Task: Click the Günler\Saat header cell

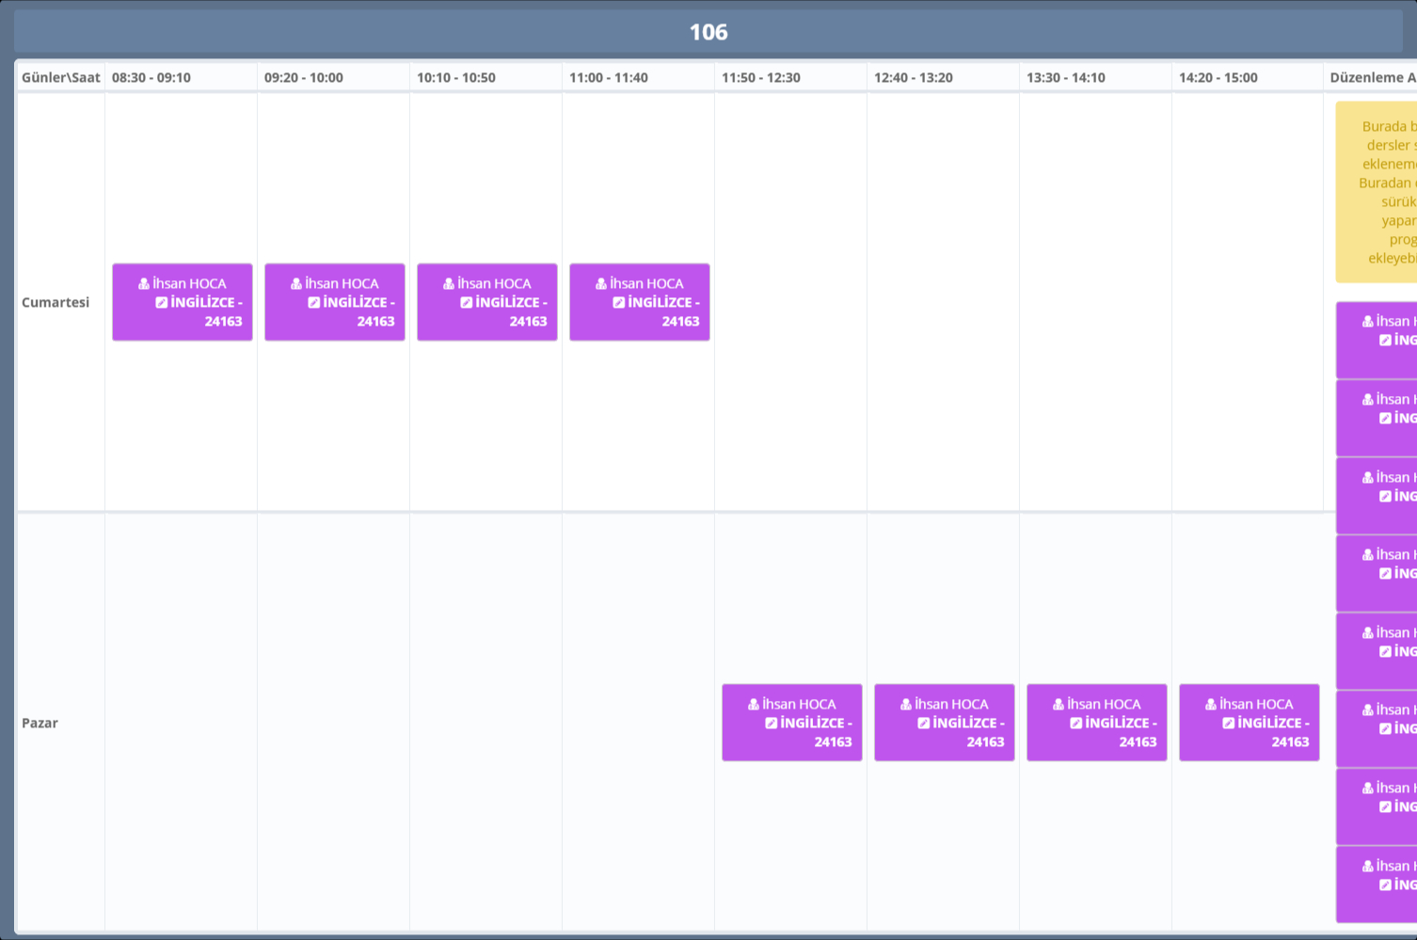Action: coord(60,77)
